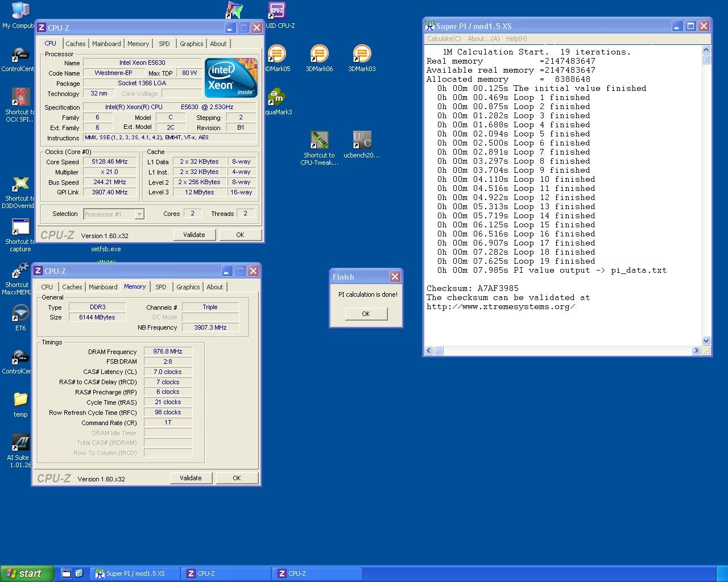Click the NB Frequency 3907.3 MHz value
The width and height of the screenshot is (728, 582).
pos(210,328)
